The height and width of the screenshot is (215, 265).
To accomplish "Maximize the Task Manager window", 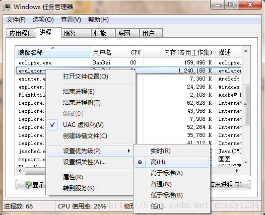I will (231, 5).
